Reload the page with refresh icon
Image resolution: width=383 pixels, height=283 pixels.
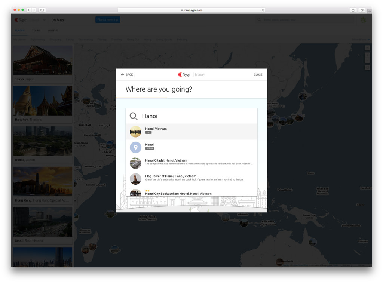[263, 10]
